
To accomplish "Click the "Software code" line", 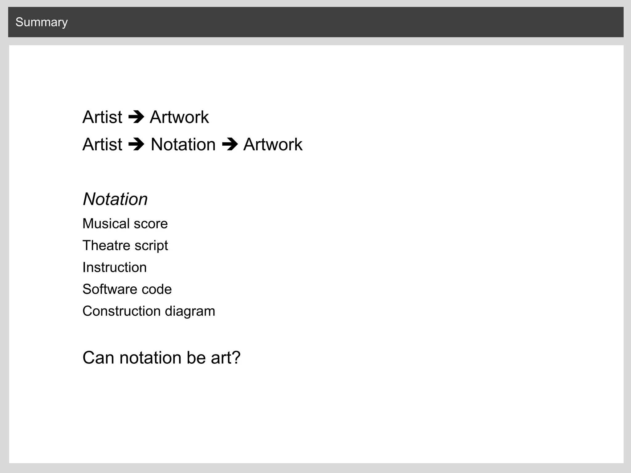I will coord(127,289).
